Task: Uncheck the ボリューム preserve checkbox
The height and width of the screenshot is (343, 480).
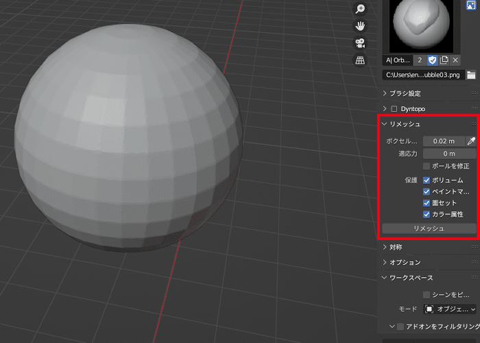Action: 426,180
